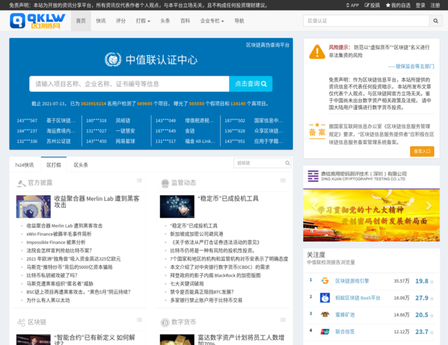
Task: Select 评分 in the navigation bar
Action: (x=121, y=21)
